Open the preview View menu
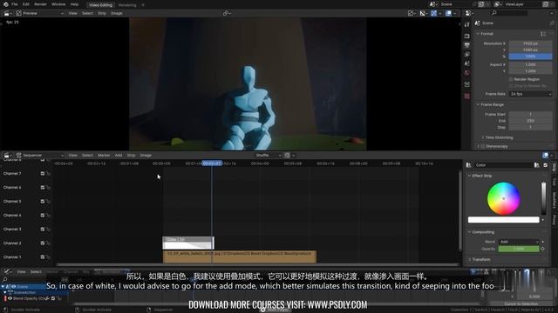The image size is (558, 313). (x=72, y=13)
